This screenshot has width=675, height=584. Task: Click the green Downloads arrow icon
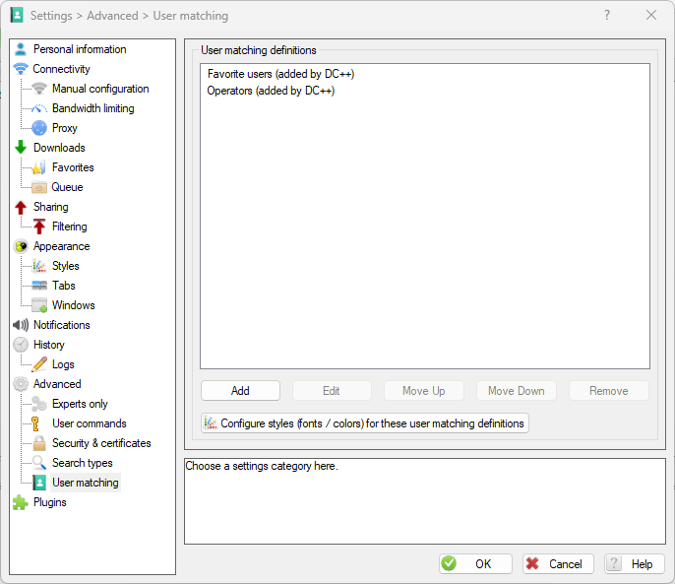tap(21, 148)
